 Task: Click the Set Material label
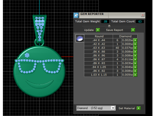[127, 108]
